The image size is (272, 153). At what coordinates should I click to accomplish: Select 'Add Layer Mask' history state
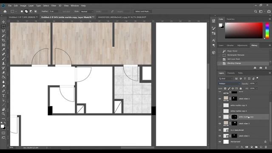(233, 59)
